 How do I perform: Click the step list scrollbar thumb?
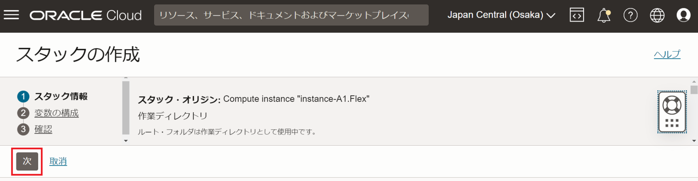(126, 108)
